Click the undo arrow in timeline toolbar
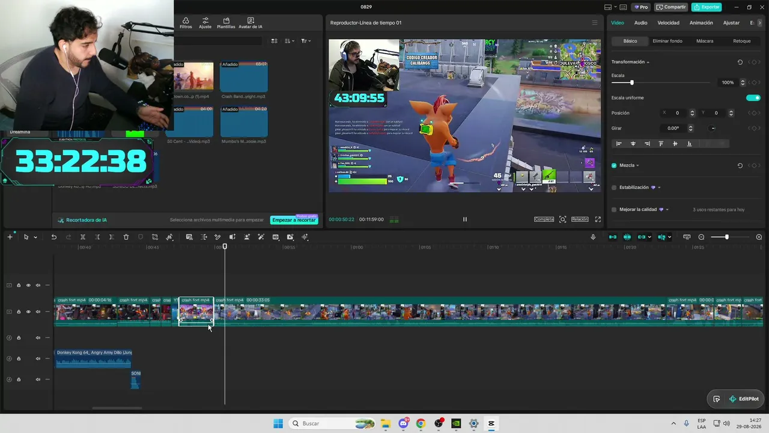The width and height of the screenshot is (769, 433). click(x=53, y=237)
